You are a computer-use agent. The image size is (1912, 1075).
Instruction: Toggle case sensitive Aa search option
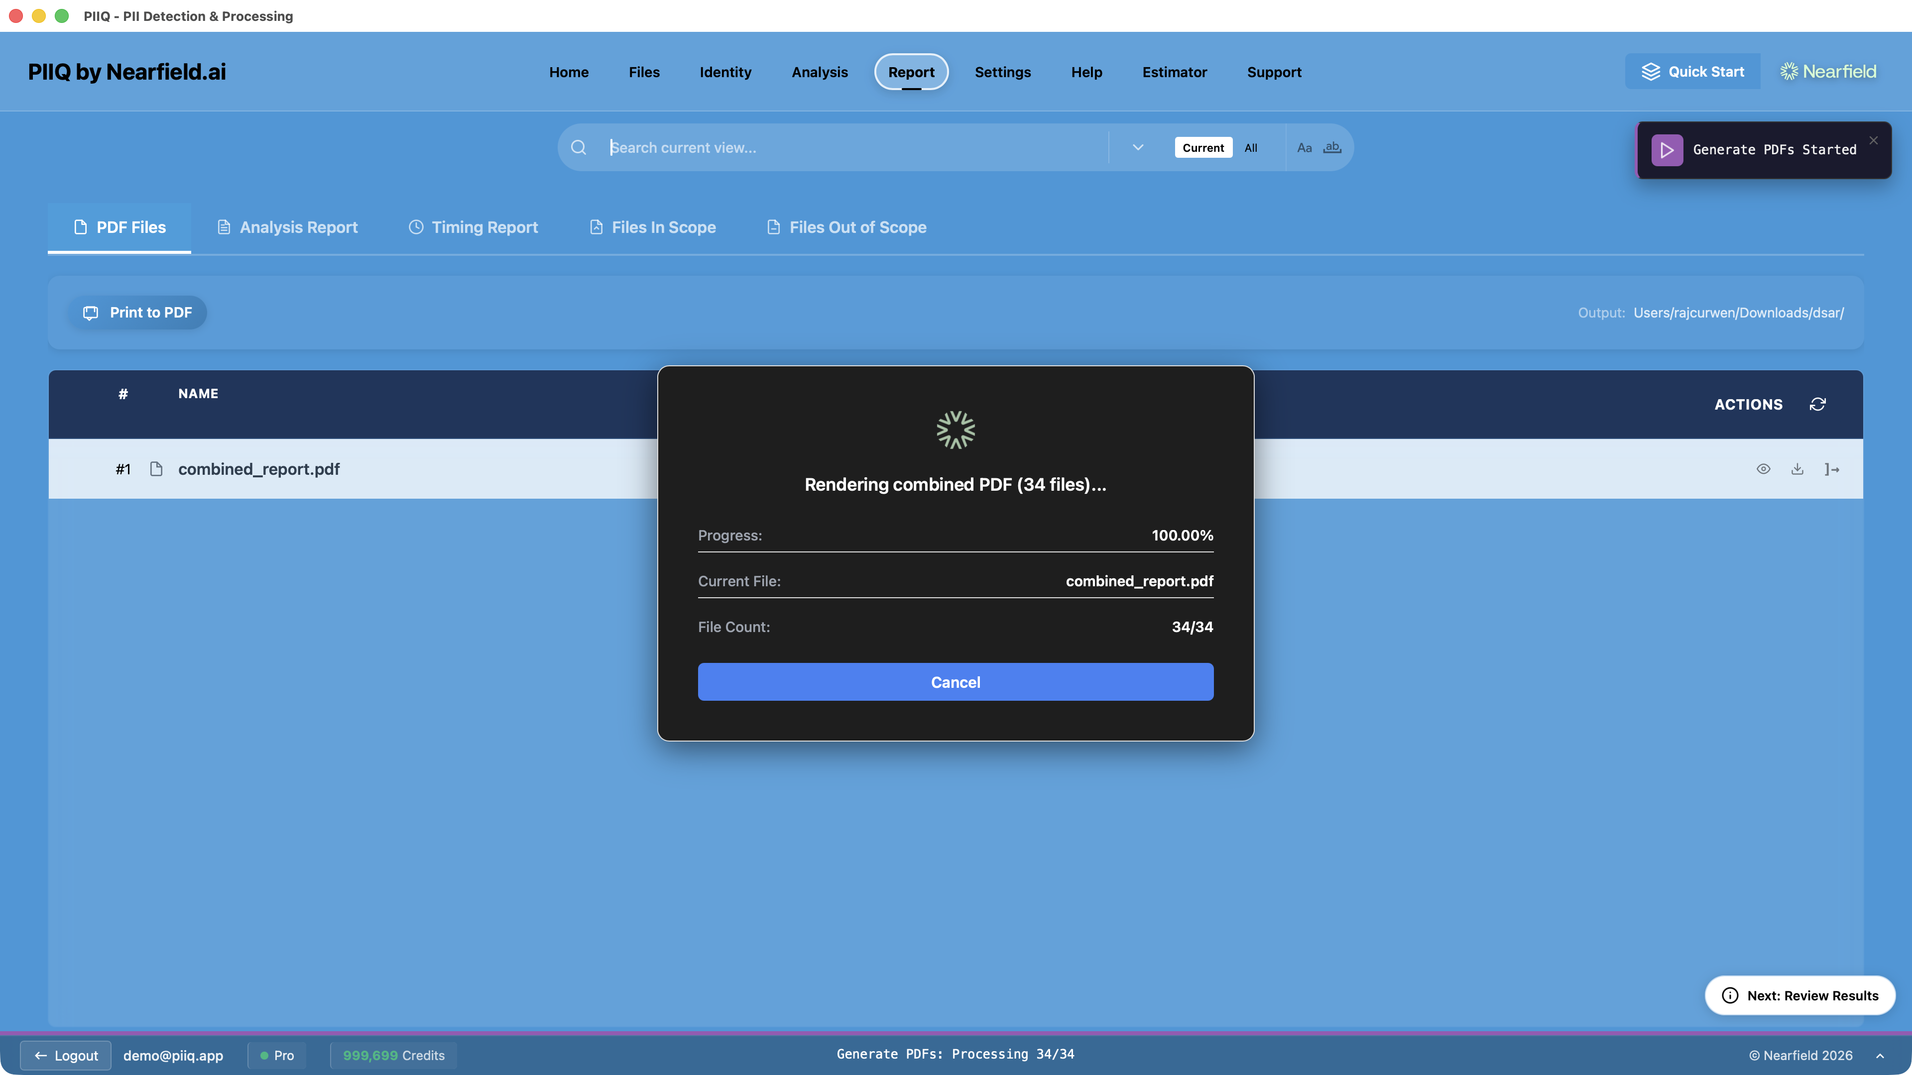[1304, 148]
